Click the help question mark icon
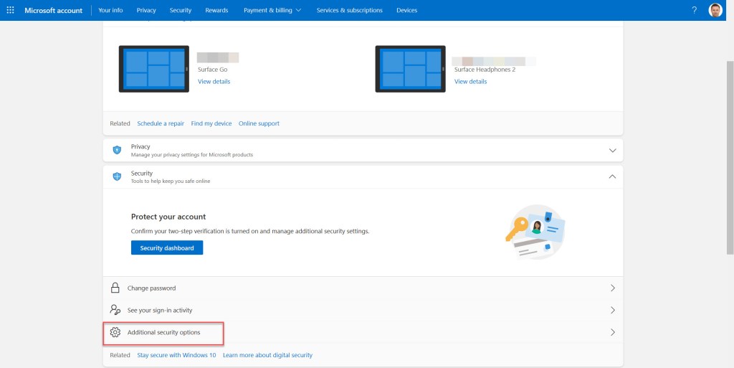The width and height of the screenshot is (734, 368). click(x=694, y=10)
